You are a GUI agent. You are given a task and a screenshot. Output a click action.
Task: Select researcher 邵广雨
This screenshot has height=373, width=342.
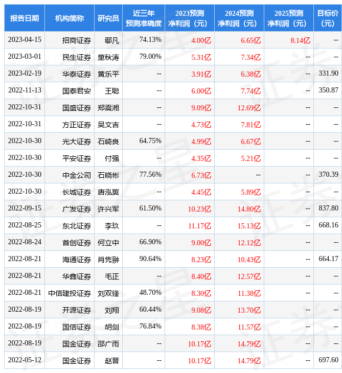(108, 344)
